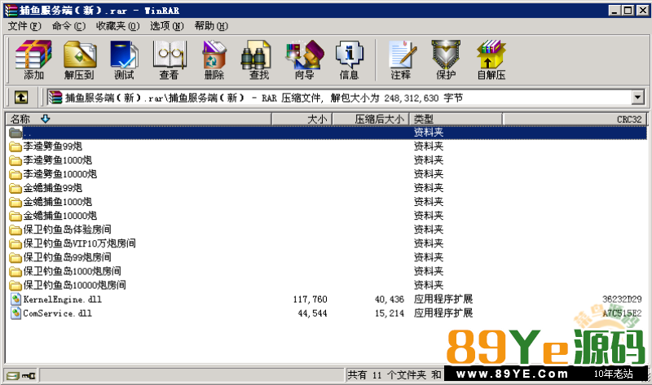Select folder 保卫钓鱼岛VIP10万炮房间
The image size is (652, 385).
(x=79, y=243)
